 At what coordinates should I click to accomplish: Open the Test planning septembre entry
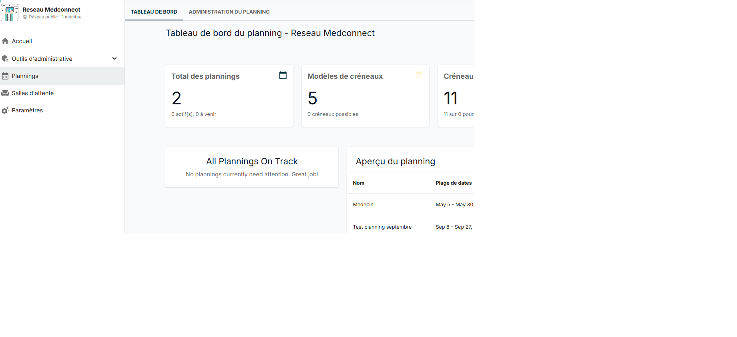[382, 227]
